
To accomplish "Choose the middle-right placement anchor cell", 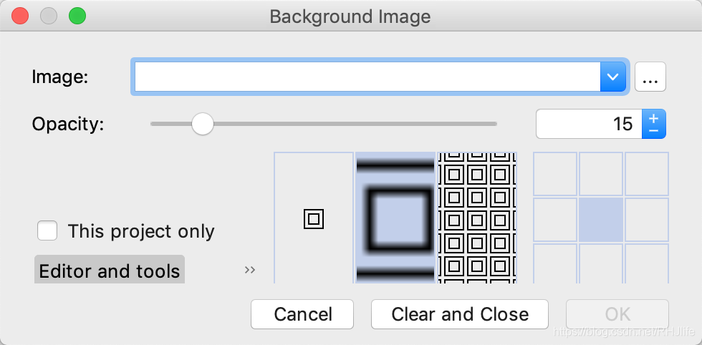I will pyautogui.click(x=646, y=219).
